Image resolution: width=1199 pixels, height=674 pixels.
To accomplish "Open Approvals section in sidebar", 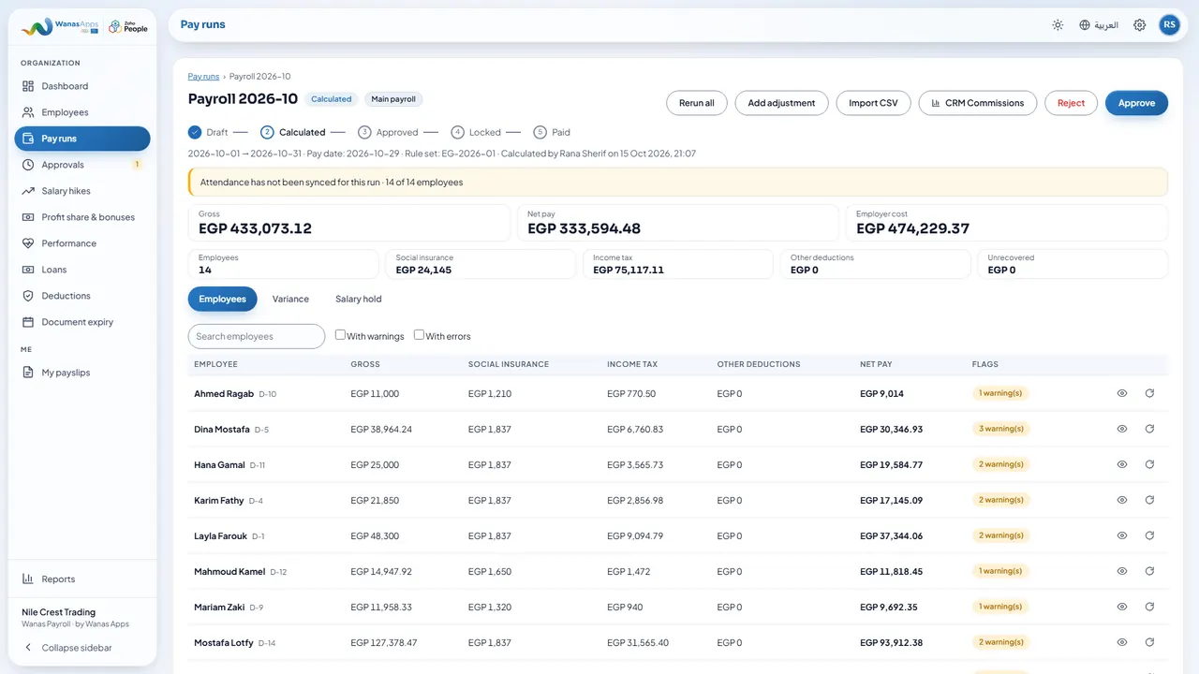I will coord(82,165).
